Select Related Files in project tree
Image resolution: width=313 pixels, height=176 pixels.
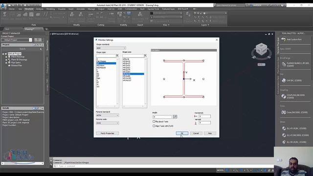[x=17, y=66]
